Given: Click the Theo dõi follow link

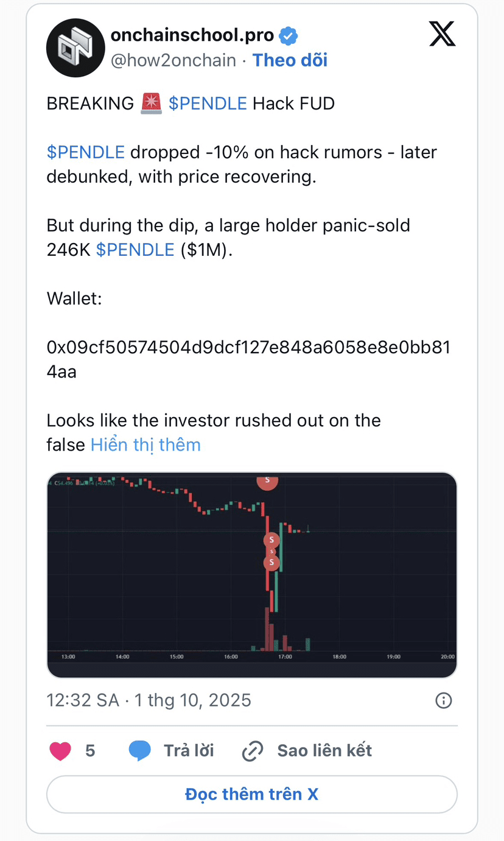Looking at the screenshot, I should [x=290, y=60].
